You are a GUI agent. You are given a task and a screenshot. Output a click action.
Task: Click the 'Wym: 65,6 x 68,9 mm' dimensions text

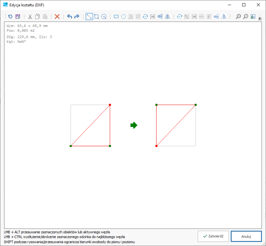pyautogui.click(x=27, y=26)
